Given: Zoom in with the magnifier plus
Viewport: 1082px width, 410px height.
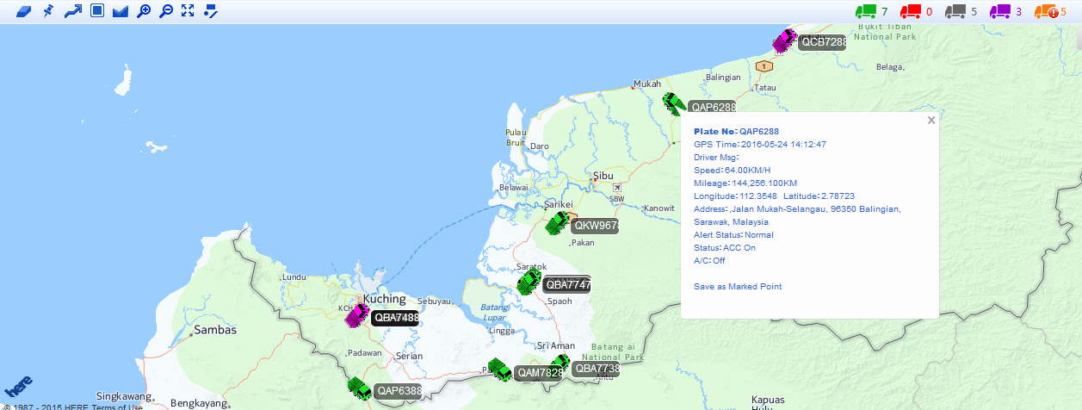Looking at the screenshot, I should pyautogui.click(x=144, y=11).
